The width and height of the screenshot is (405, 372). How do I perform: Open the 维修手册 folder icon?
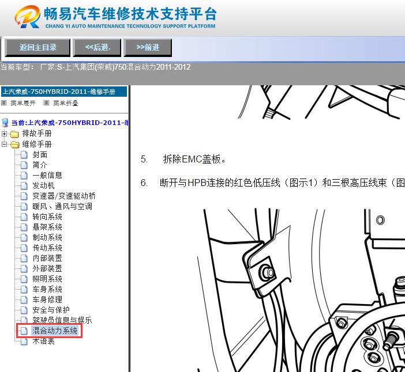click(x=14, y=145)
